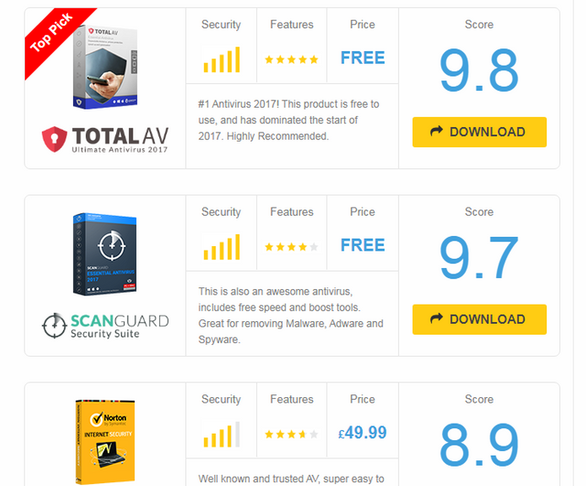Open the Norton Internet Security box image
The height and width of the screenshot is (486, 586).
105,442
